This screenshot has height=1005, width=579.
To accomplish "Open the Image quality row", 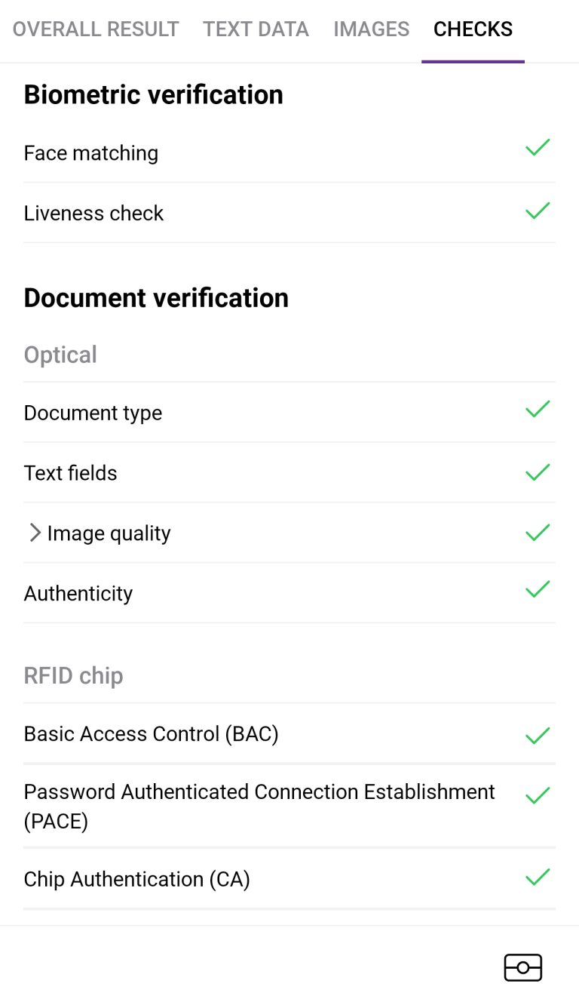I will [289, 533].
